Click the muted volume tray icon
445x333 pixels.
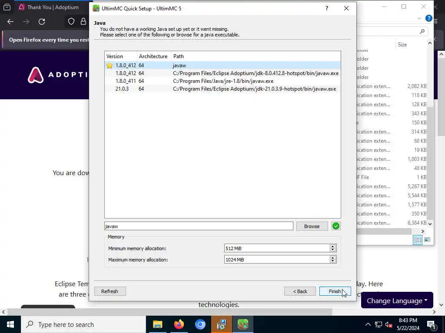pos(389,324)
